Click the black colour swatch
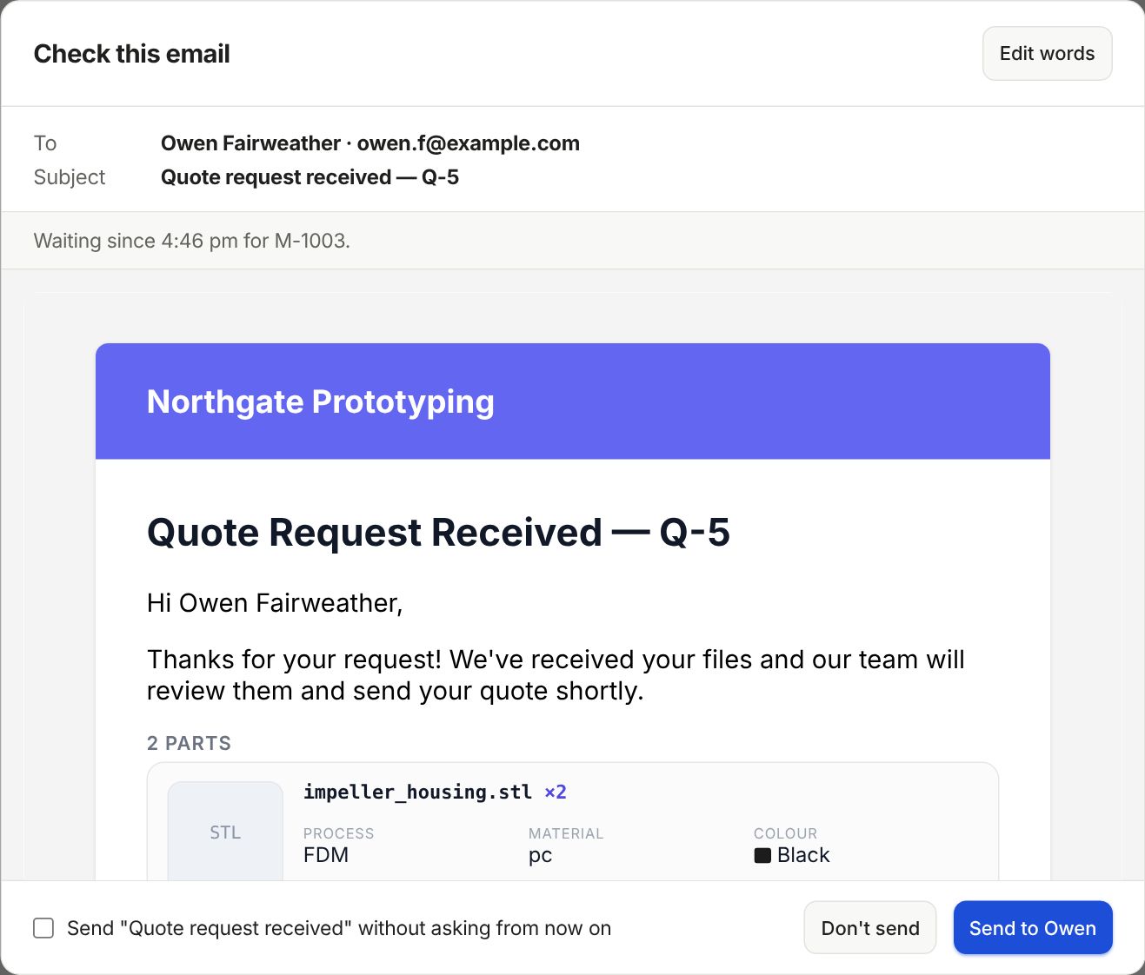Viewport: 1145px width, 975px height. point(762,855)
